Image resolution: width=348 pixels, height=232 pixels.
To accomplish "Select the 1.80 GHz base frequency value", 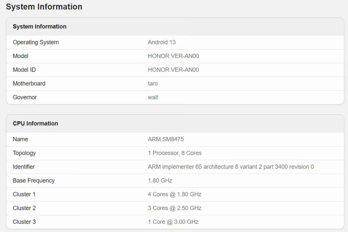I will click(160, 180).
